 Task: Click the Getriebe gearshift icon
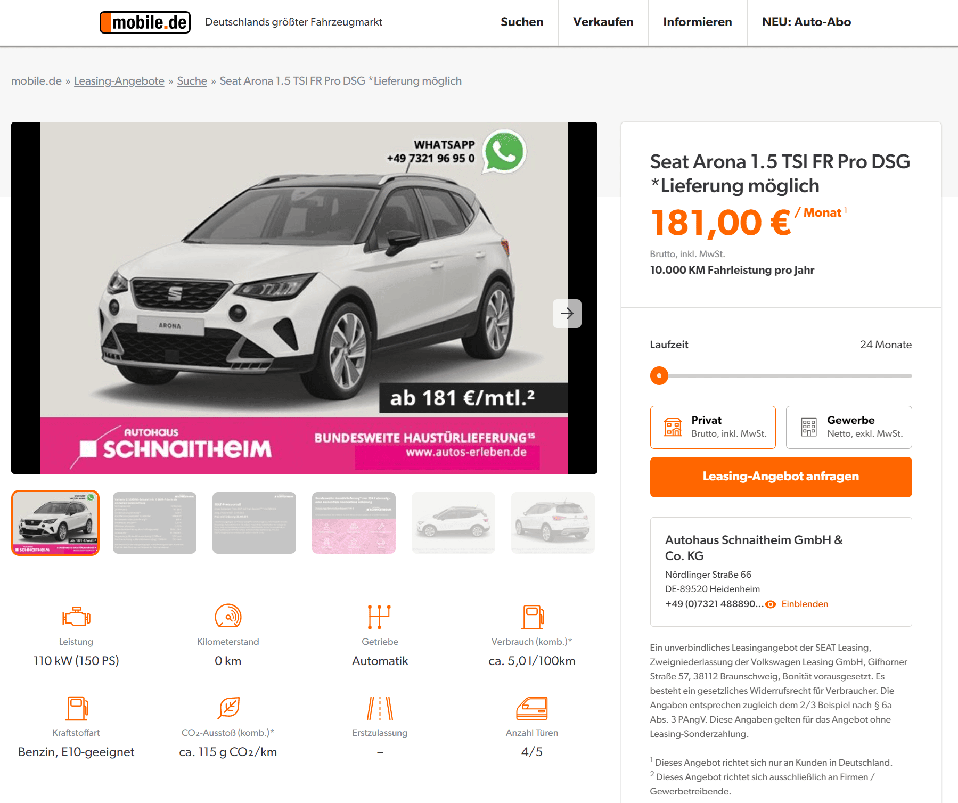coord(380,617)
